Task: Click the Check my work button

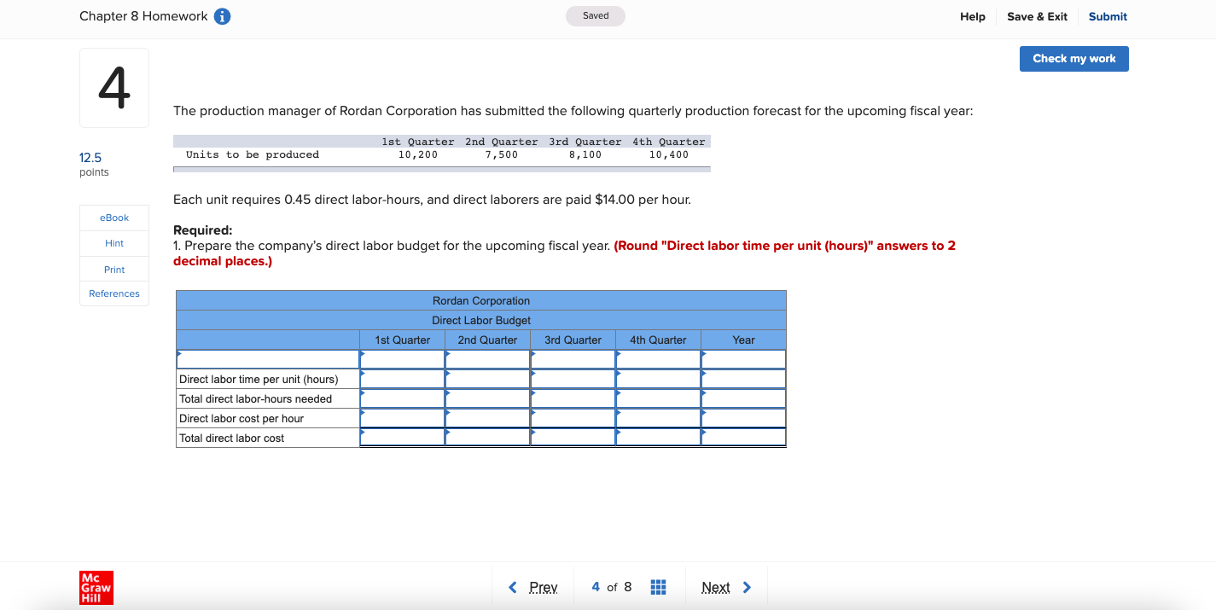Action: (1073, 58)
